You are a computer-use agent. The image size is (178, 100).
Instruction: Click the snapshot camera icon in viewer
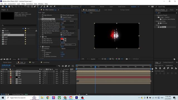(x=127, y=59)
